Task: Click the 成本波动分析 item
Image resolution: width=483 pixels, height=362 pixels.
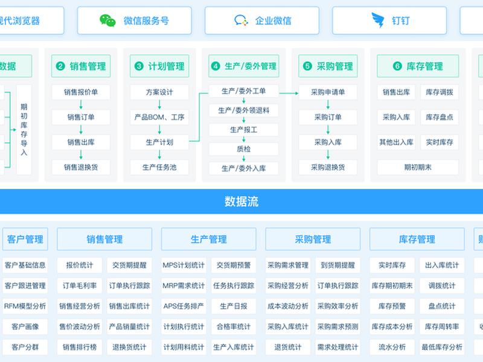Action: [288, 306]
